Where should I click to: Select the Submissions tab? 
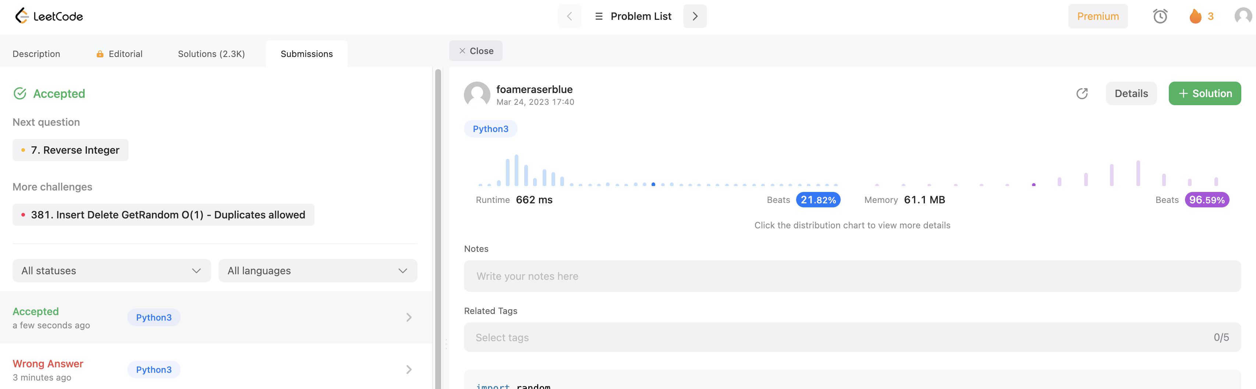pyautogui.click(x=307, y=54)
